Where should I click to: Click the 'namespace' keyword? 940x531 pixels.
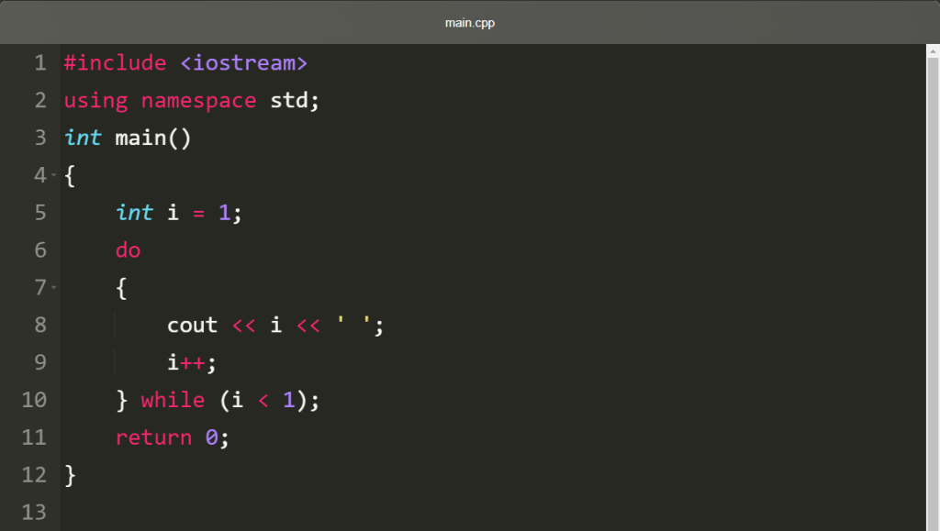pos(198,101)
